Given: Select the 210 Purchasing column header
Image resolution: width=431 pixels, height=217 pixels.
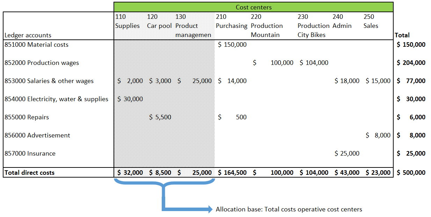Looking at the screenshot, I should pos(231,22).
